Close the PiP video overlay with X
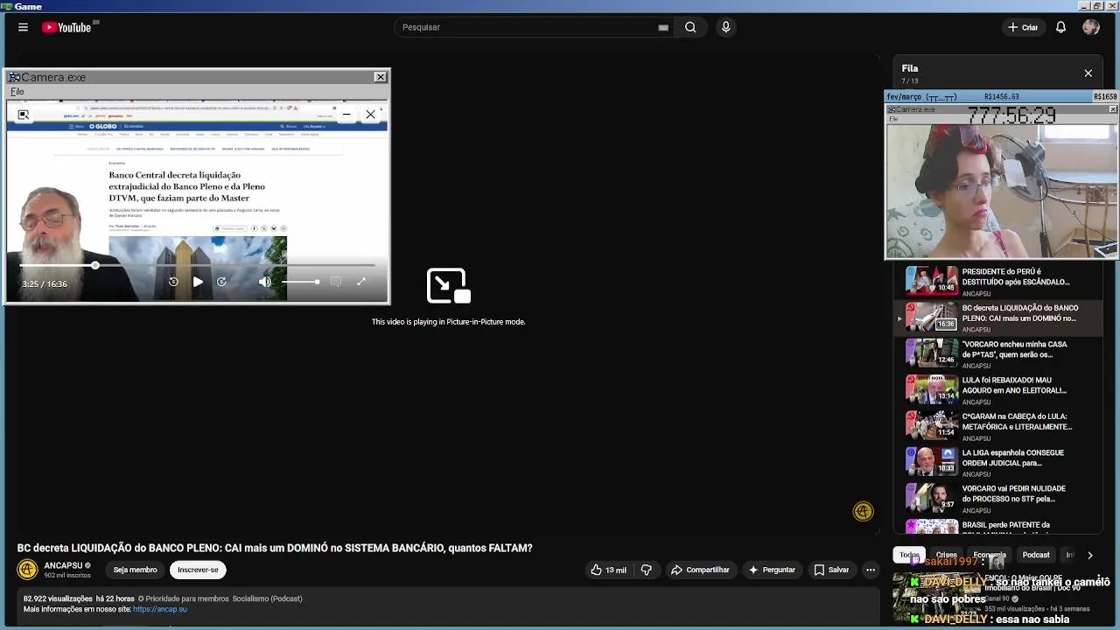The height and width of the screenshot is (630, 1120). 370,115
